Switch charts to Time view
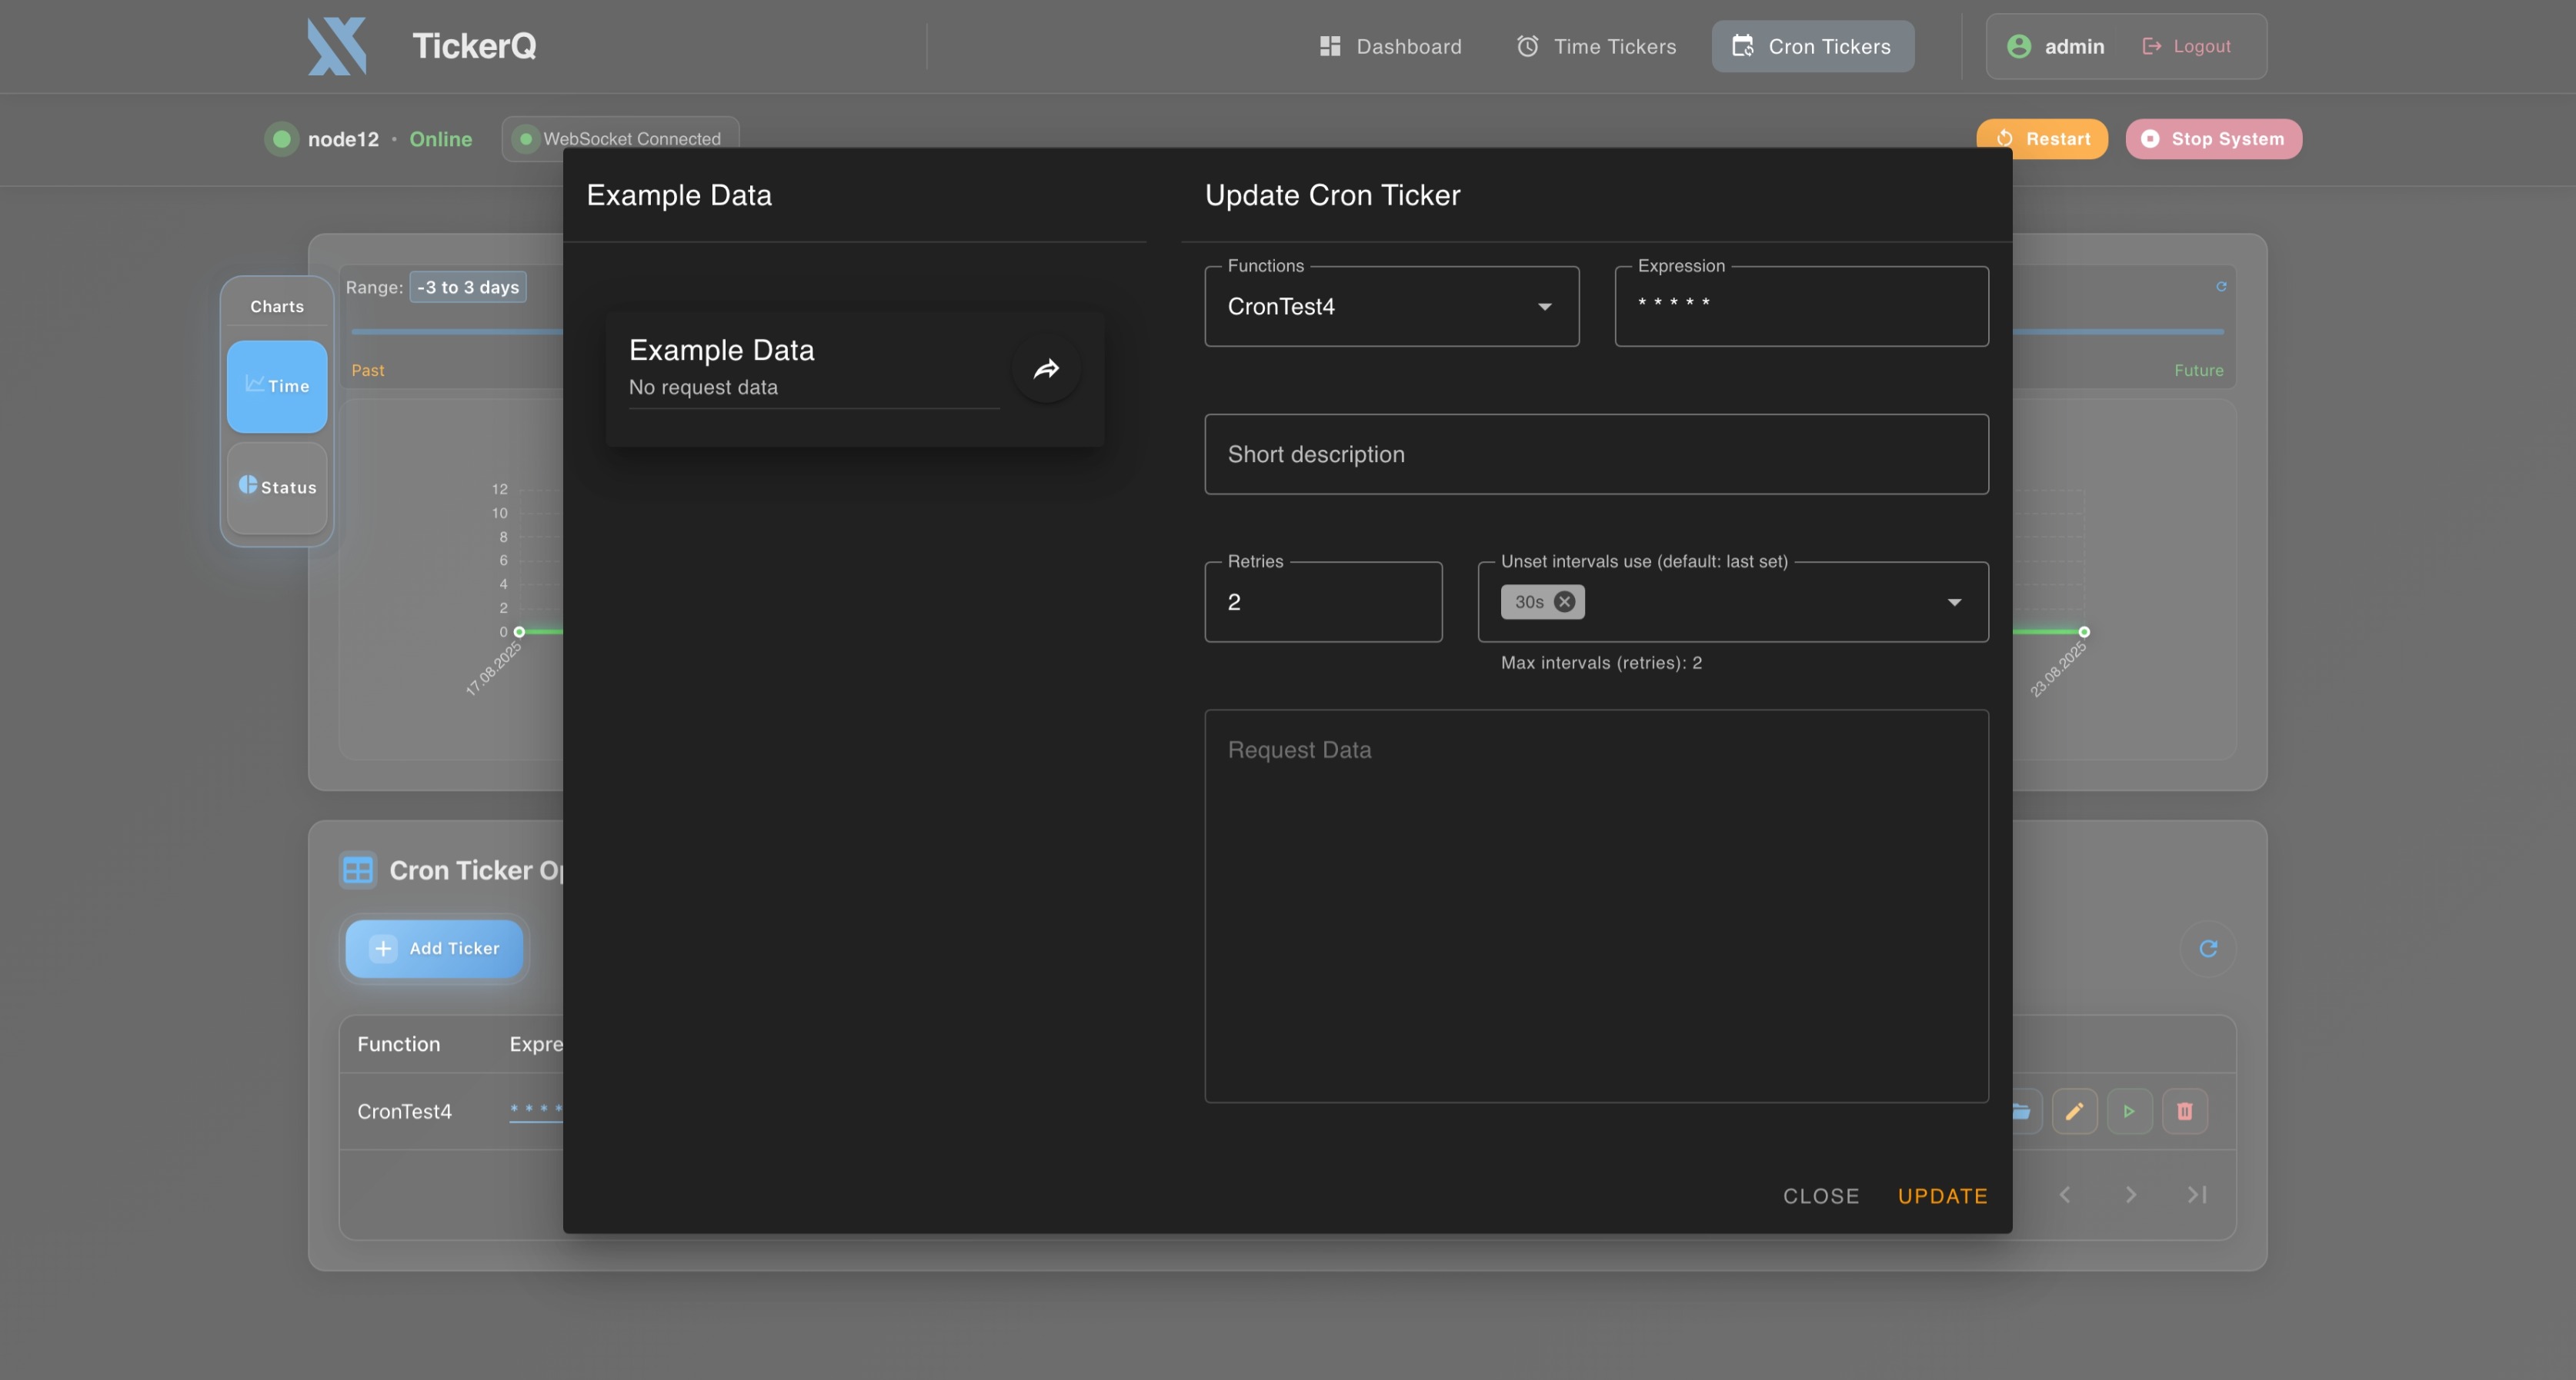Image resolution: width=2576 pixels, height=1380 pixels. pyautogui.click(x=277, y=386)
